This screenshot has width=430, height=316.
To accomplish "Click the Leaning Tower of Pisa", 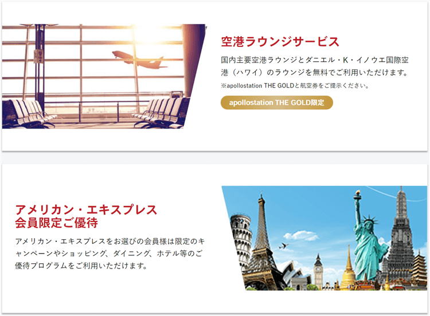I will coord(241,241).
